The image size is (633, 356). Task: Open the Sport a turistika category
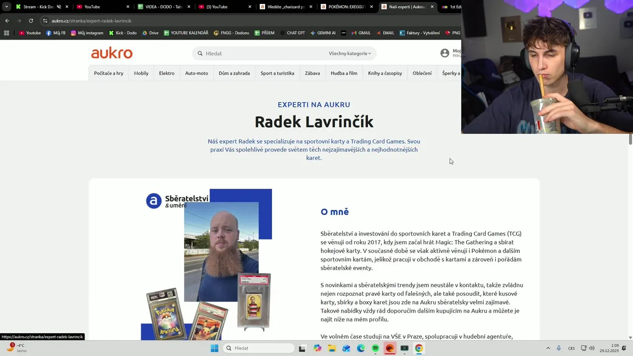pos(277,73)
